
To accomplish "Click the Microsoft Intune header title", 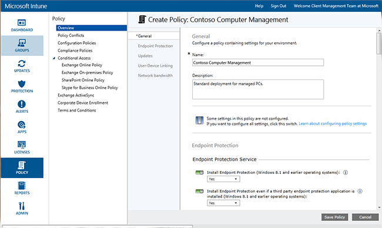I will [x=26, y=6].
